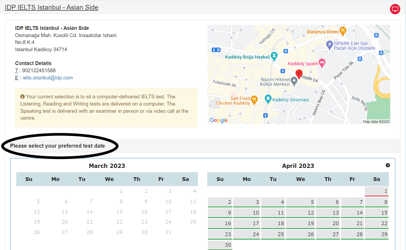Select April 16 test date
The width and height of the screenshot is (406, 250).
click(220, 224)
